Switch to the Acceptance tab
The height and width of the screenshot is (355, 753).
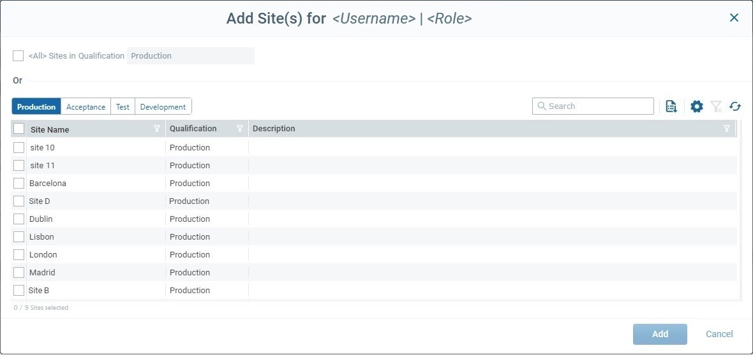point(86,107)
